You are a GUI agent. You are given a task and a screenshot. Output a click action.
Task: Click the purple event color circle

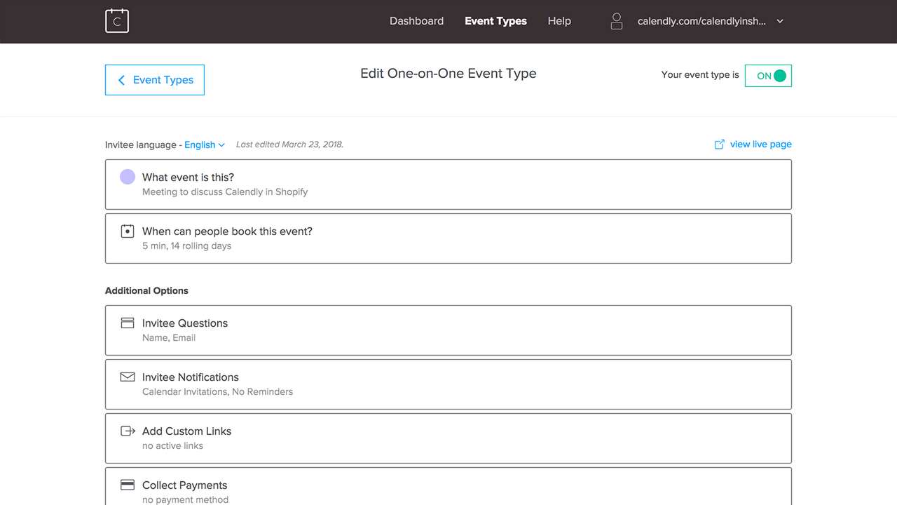127,176
